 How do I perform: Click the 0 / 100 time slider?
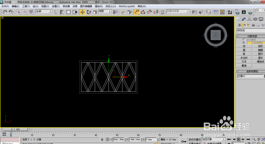tap(15, 129)
